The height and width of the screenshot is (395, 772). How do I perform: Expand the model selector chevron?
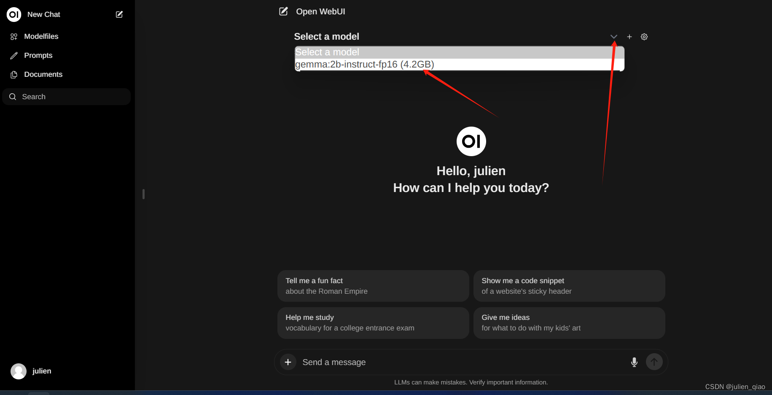pos(613,37)
